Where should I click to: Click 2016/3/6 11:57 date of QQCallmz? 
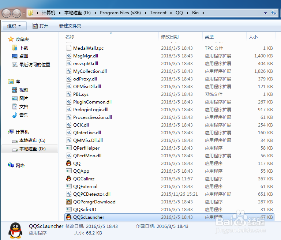[177, 179]
